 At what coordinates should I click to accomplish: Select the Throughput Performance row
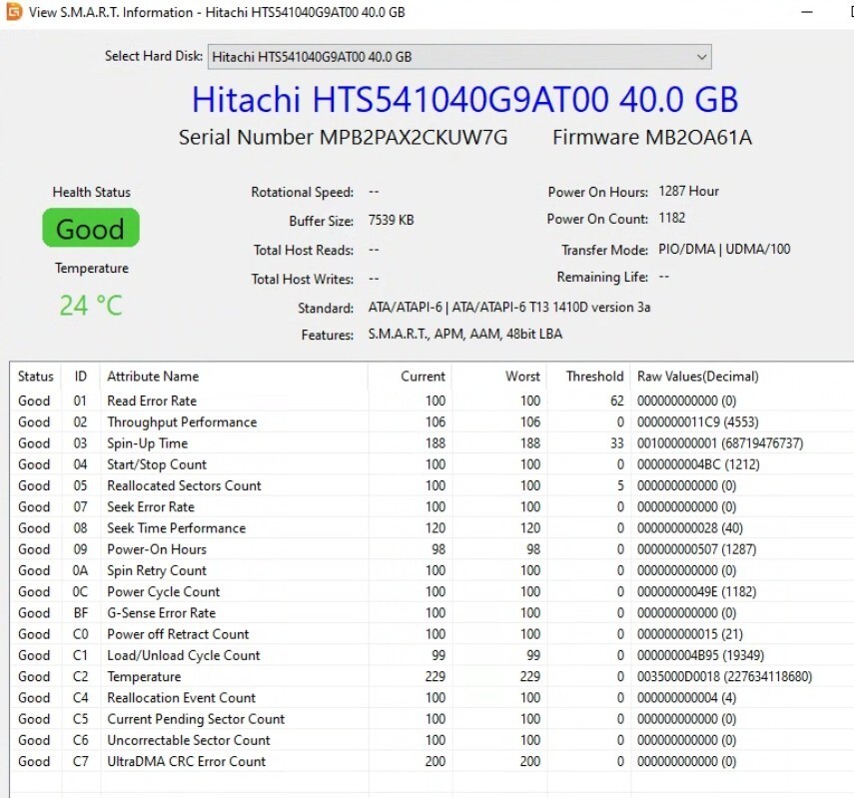coord(431,422)
